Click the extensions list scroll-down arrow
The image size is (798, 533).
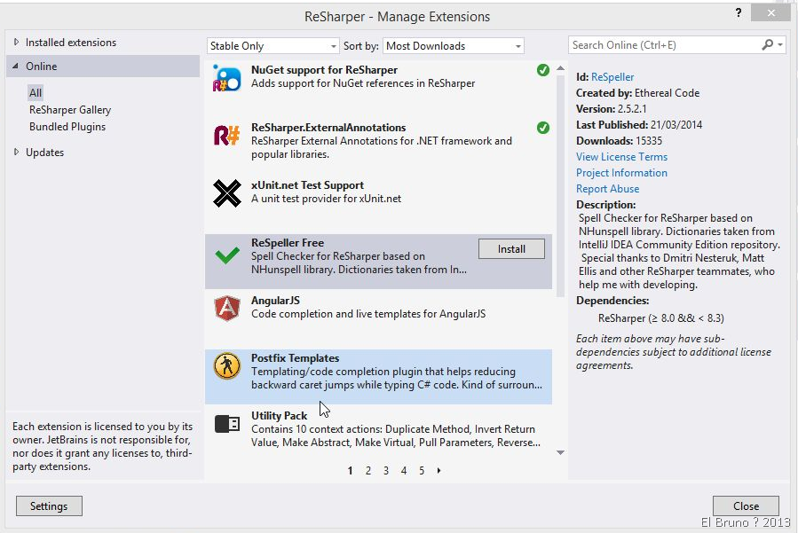[560, 453]
